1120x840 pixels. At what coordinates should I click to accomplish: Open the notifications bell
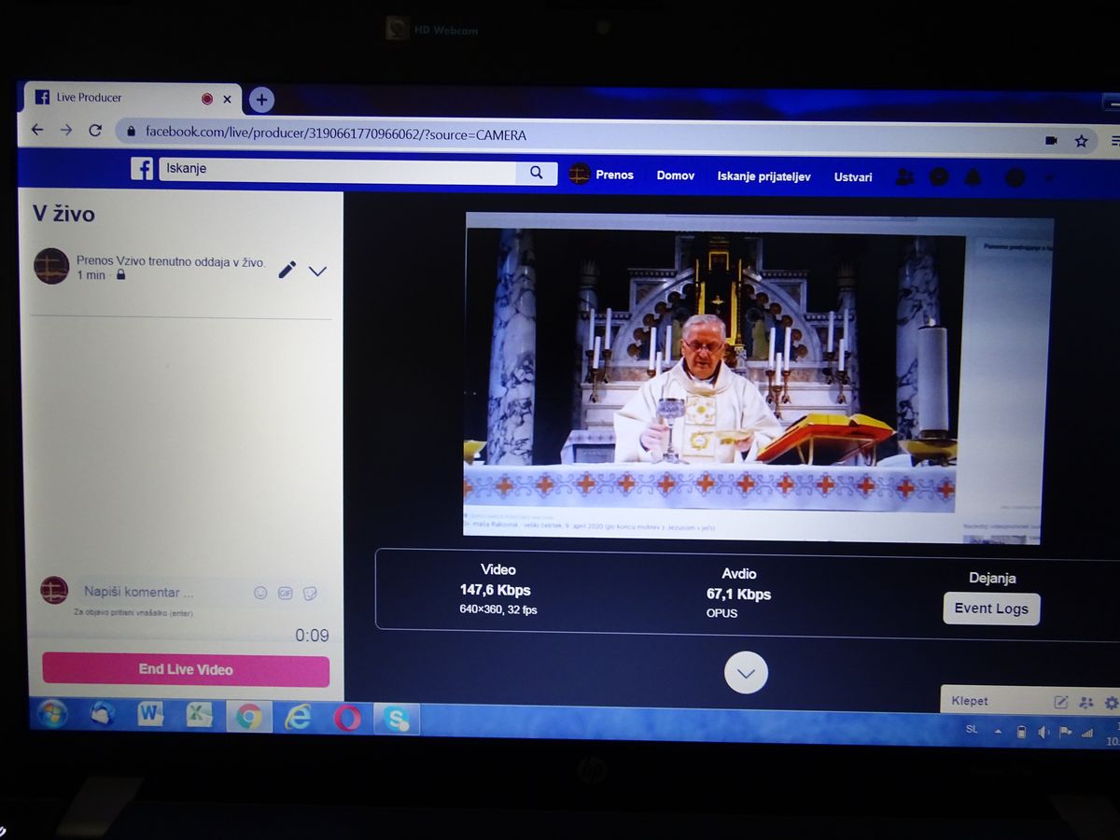tap(973, 176)
